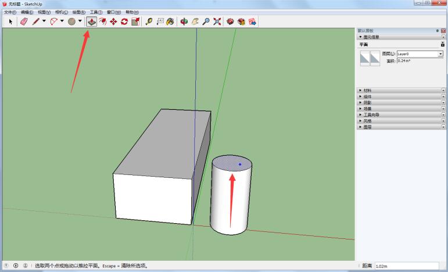Screen dimensions: 448x272
Task: Pin the default tray panel
Action: [x=437, y=30]
